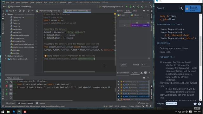Click the Documentation globe icon
203x114 pixels.
coord(145,73)
